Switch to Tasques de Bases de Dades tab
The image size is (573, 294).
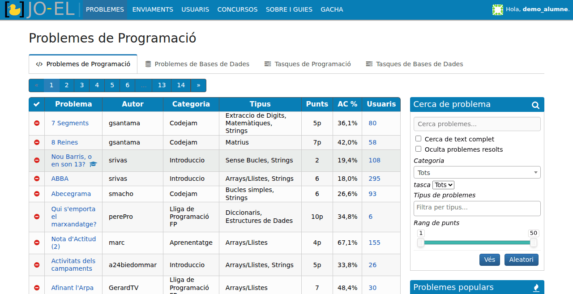click(x=415, y=64)
